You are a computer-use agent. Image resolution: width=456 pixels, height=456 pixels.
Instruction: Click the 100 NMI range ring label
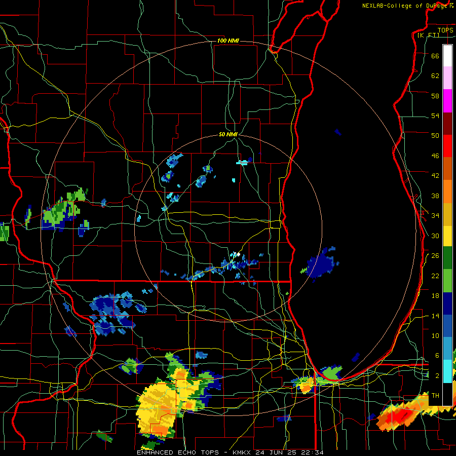228,41
